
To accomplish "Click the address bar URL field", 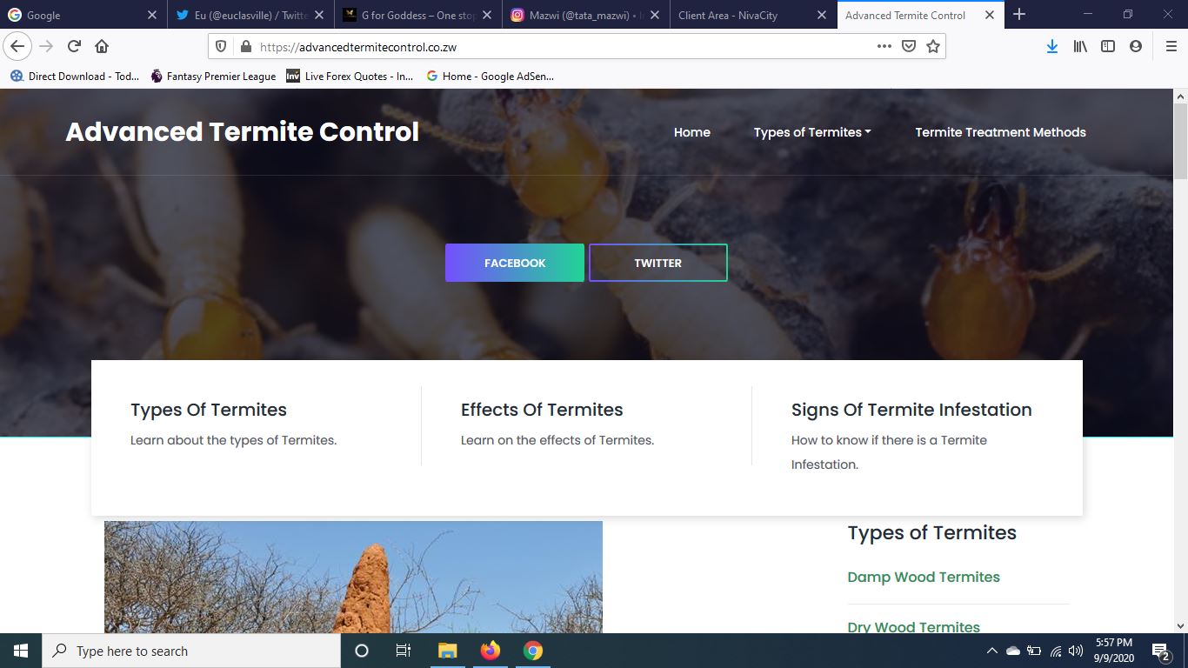I will coord(557,47).
